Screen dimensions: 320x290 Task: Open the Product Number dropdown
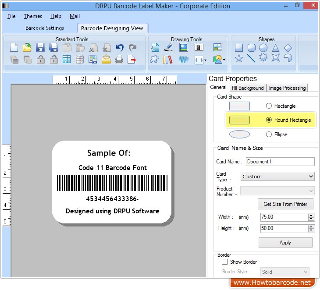point(277,191)
